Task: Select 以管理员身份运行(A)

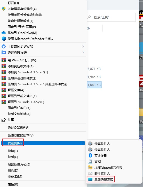Action: click(x=22, y=9)
